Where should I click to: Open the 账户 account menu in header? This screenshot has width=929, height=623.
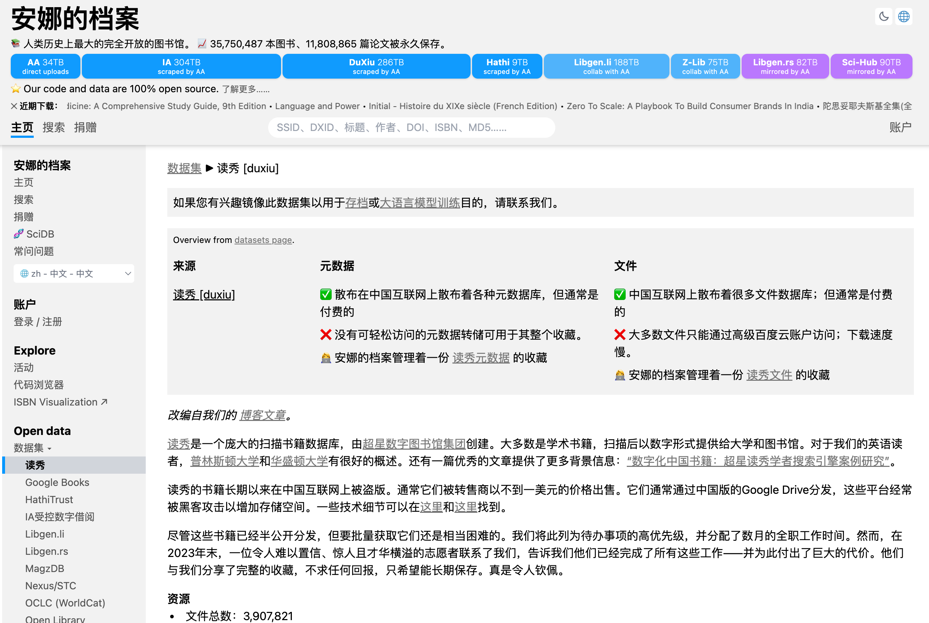pyautogui.click(x=900, y=127)
